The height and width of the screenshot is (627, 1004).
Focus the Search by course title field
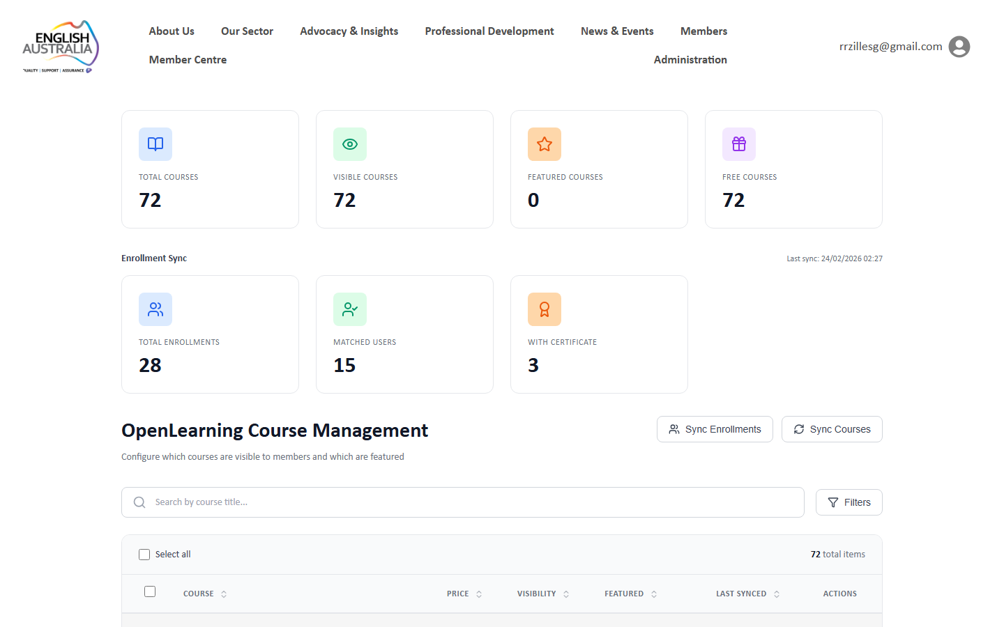[x=463, y=502]
